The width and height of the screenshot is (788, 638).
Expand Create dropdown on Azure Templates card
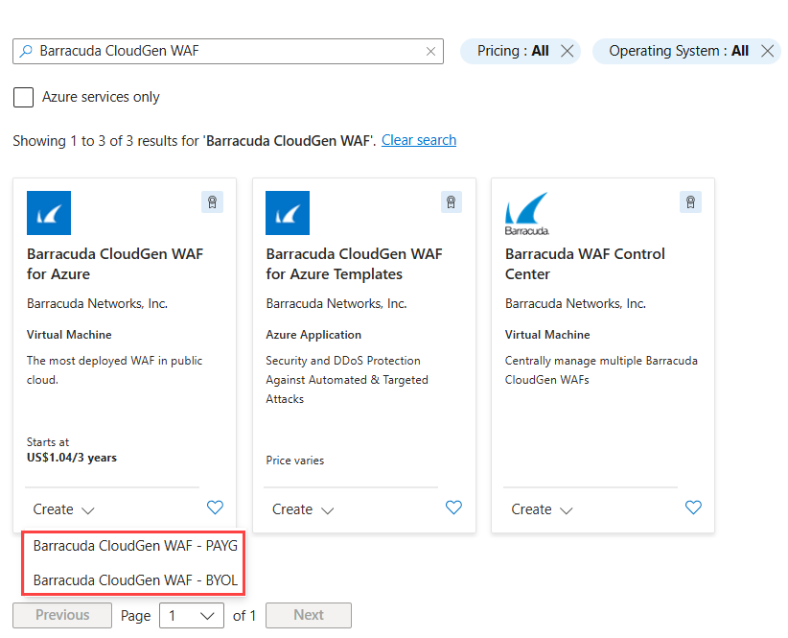pos(303,509)
